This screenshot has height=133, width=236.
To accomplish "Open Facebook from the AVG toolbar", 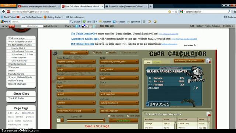I will coord(119,21).
